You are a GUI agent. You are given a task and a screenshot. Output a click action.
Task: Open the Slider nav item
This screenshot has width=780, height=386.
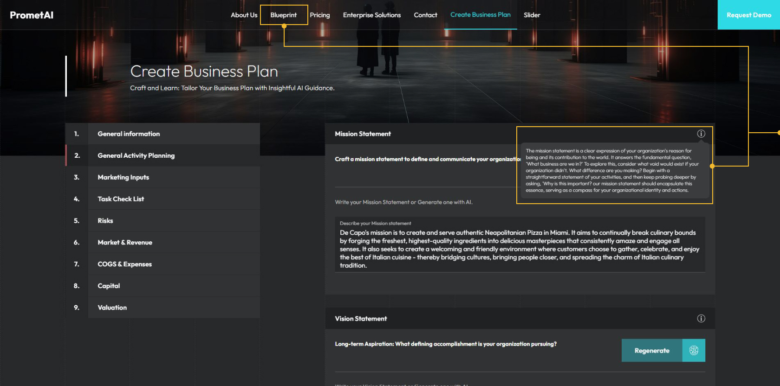pos(532,15)
